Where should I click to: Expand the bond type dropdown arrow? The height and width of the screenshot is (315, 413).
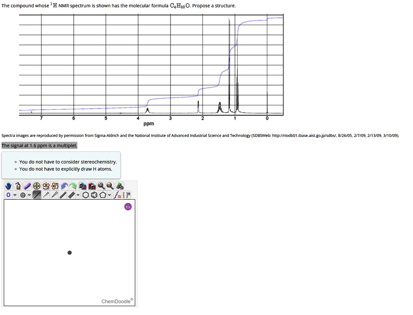click(x=78, y=195)
